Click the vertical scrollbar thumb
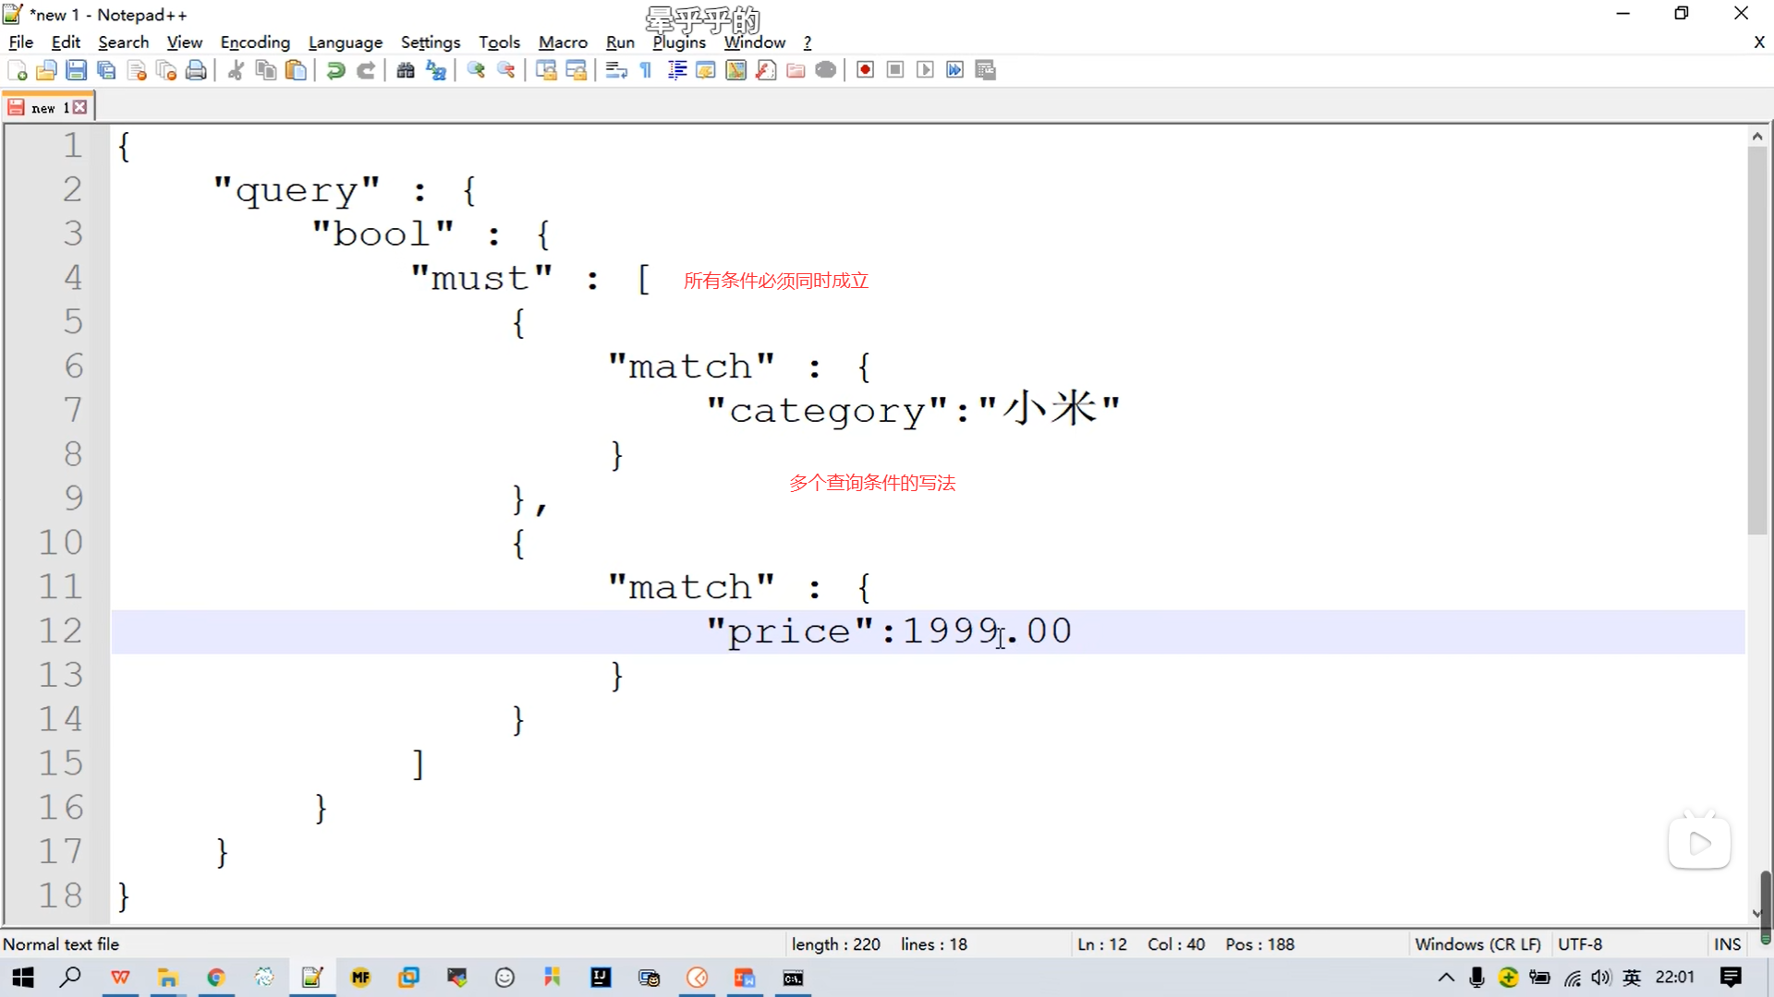 click(x=1756, y=342)
